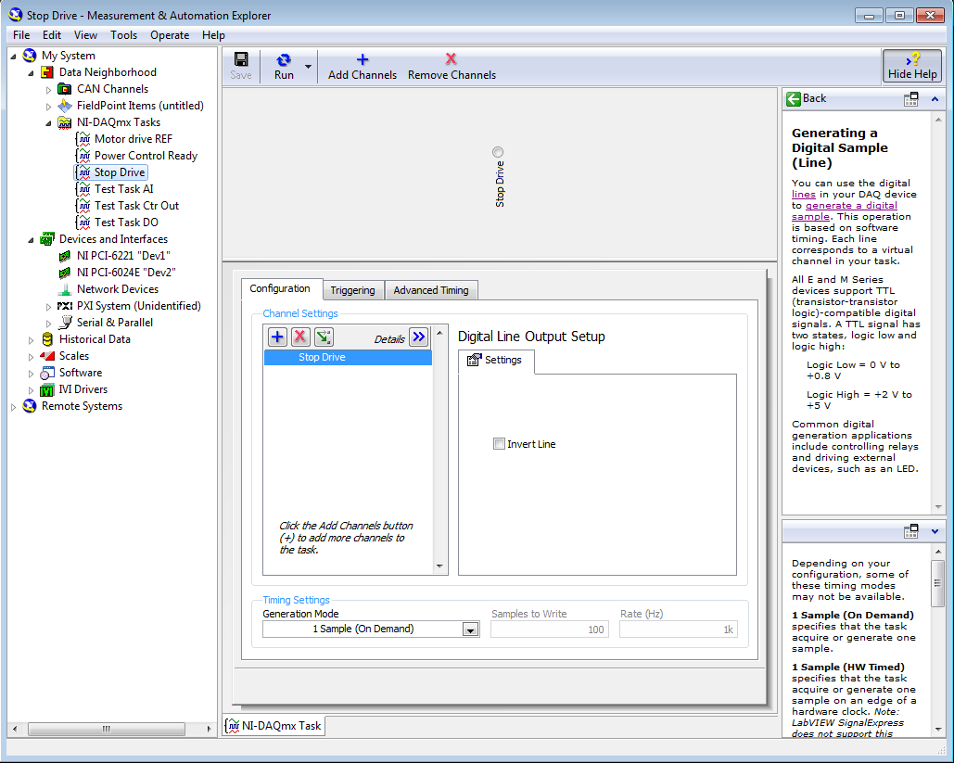The height and width of the screenshot is (763, 954).
Task: Show channel Details with double-arrow button
Action: click(419, 337)
